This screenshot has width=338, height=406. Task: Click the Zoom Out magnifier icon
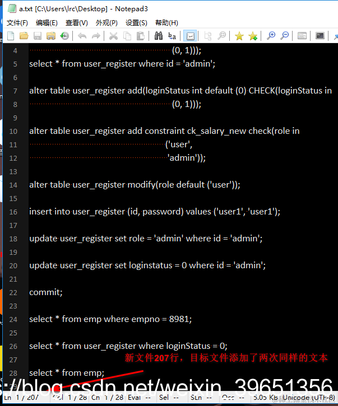284,36
